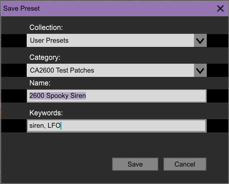This screenshot has width=229, height=184.
Task: Click the Name input field
Action: [116, 96]
